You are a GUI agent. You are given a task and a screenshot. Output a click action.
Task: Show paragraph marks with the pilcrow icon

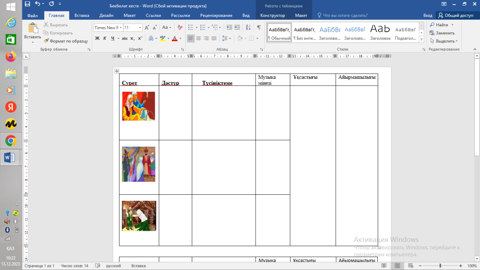(259, 28)
